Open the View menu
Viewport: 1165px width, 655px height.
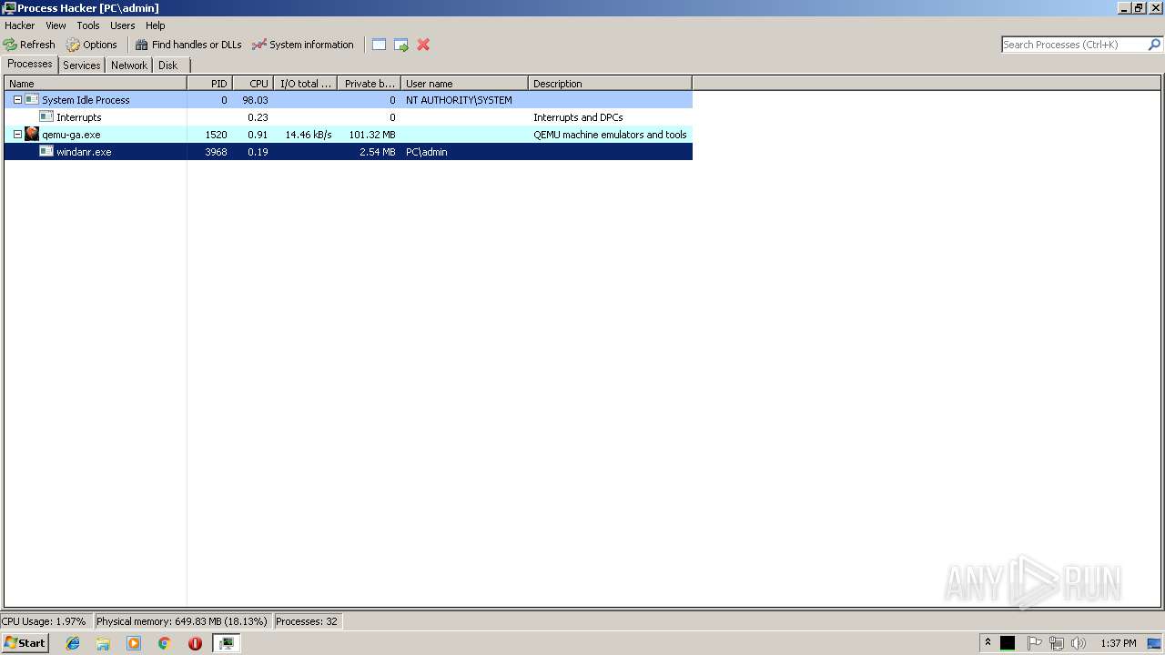(x=56, y=25)
